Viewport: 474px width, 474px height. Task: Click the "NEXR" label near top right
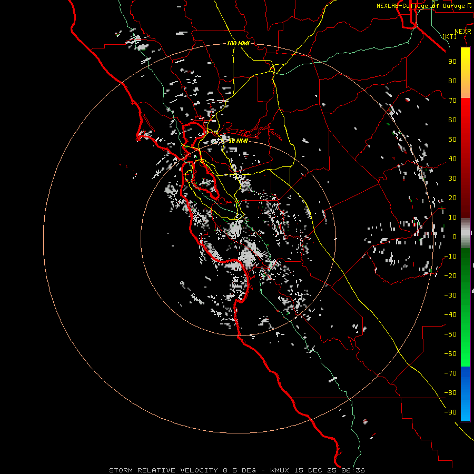(x=462, y=32)
